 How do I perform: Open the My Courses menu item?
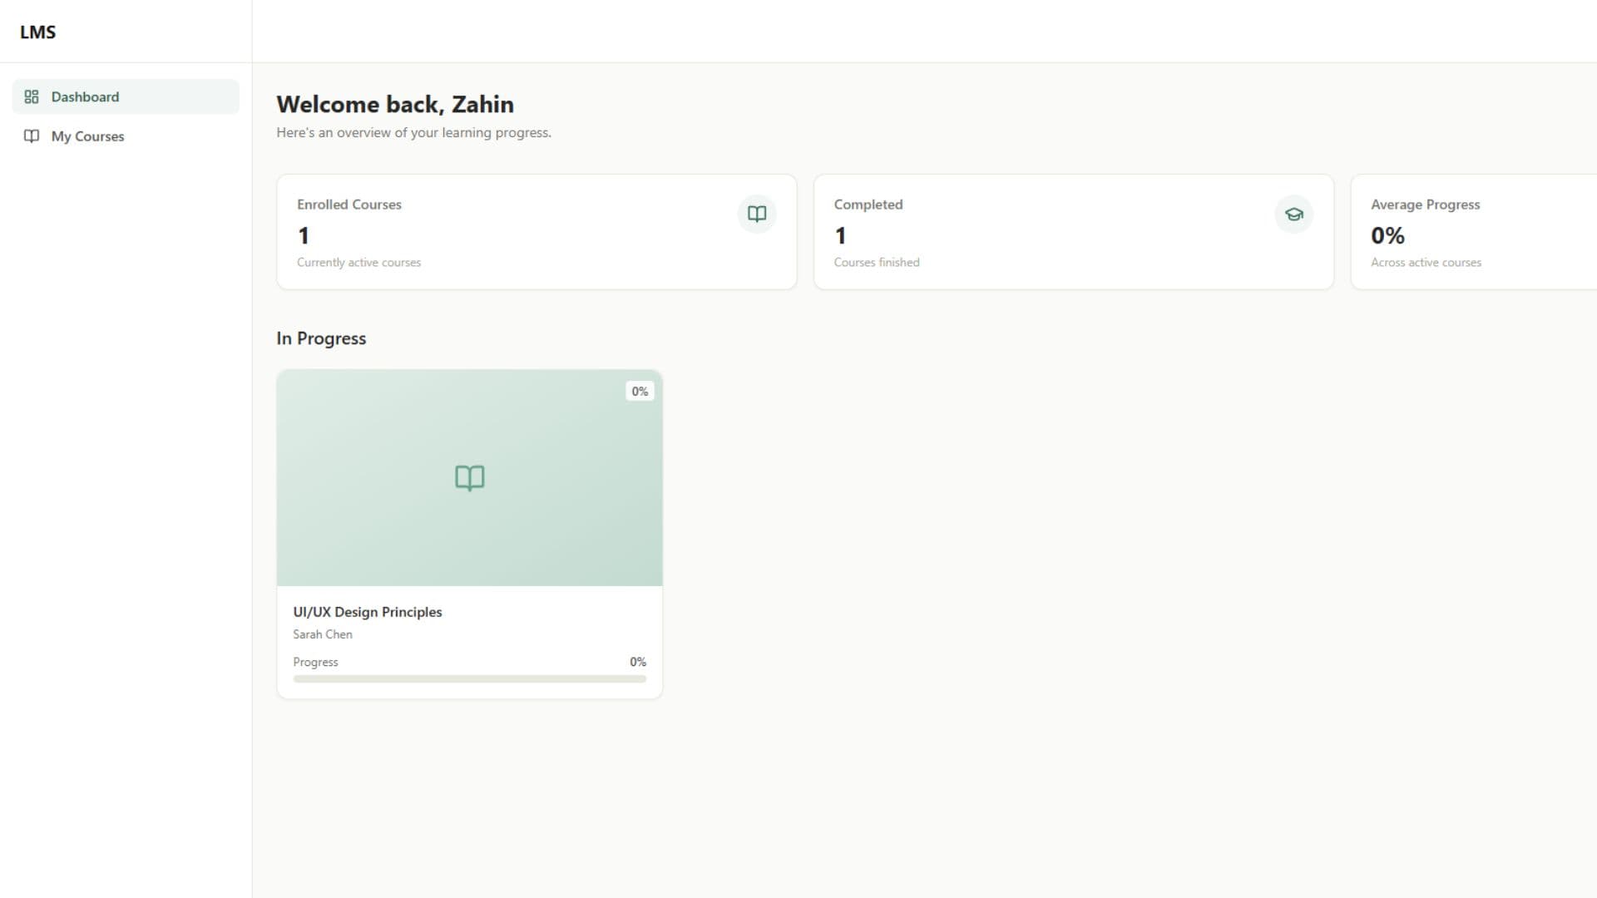[x=126, y=136]
